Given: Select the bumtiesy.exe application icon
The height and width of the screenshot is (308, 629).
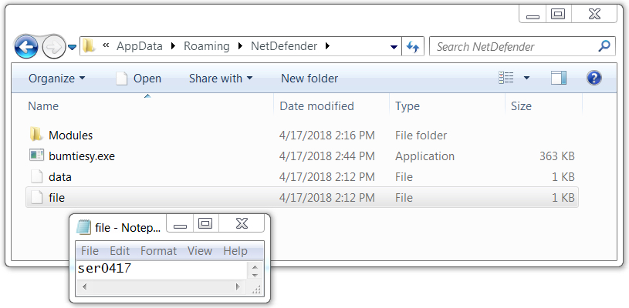Looking at the screenshot, I should click(36, 156).
